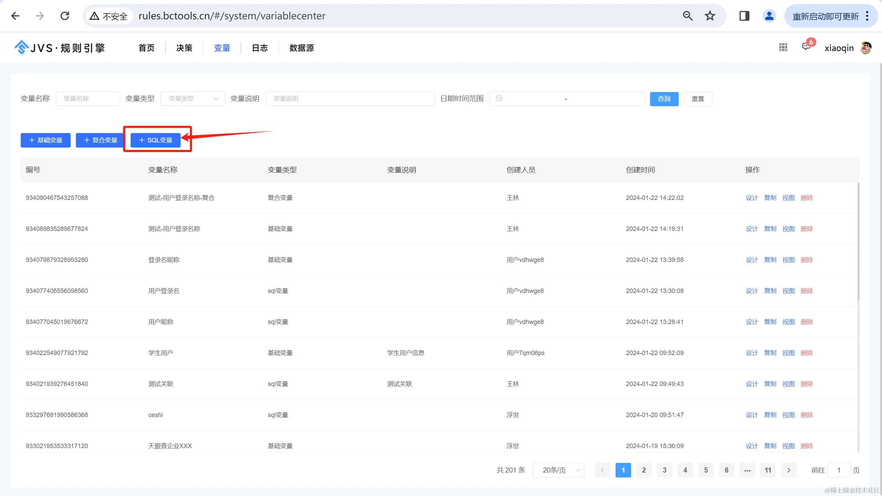Click 删除 for the ceshi variable
The width and height of the screenshot is (882, 496).
[807, 415]
